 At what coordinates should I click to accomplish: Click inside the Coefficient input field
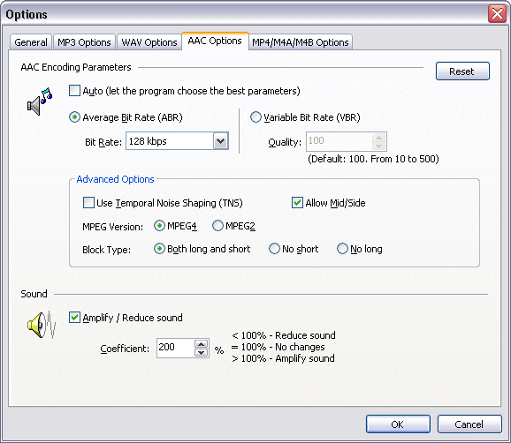pyautogui.click(x=175, y=348)
